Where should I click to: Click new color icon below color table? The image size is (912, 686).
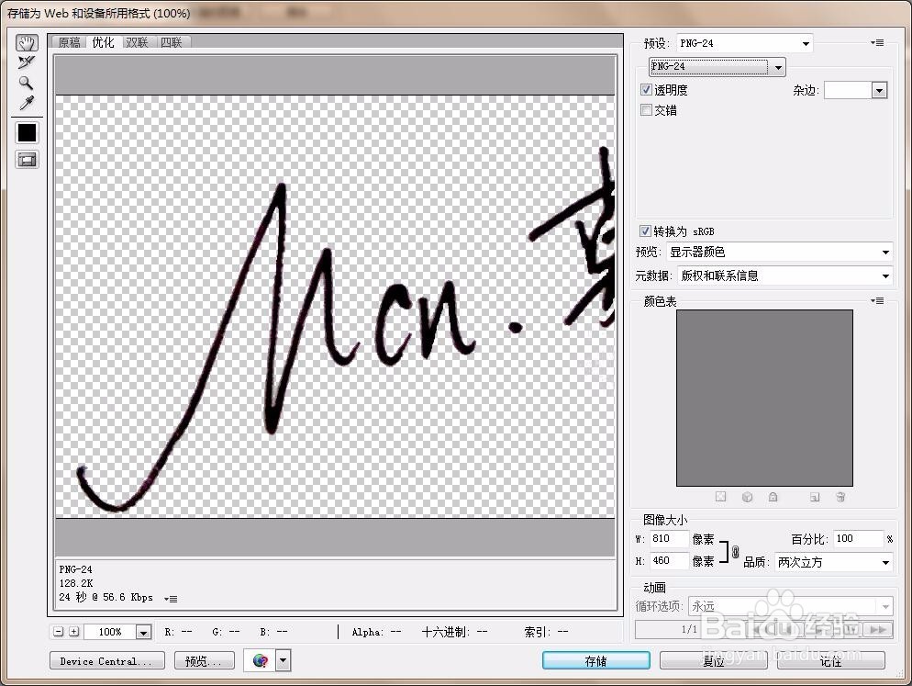coord(815,497)
